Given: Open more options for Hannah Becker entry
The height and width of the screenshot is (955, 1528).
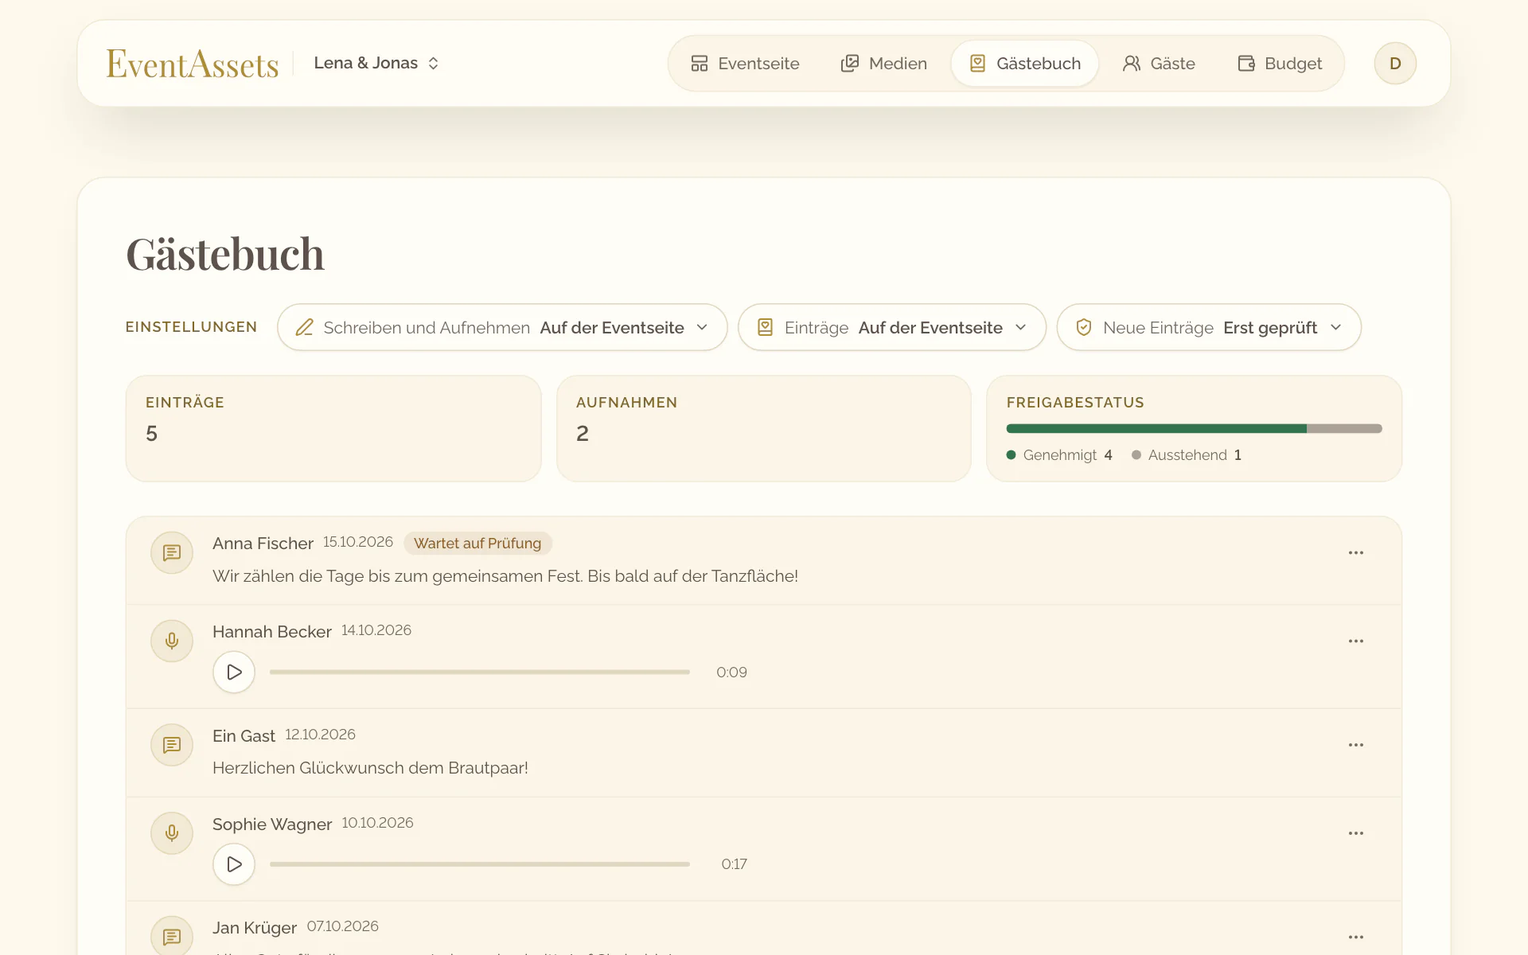Looking at the screenshot, I should click(x=1356, y=641).
